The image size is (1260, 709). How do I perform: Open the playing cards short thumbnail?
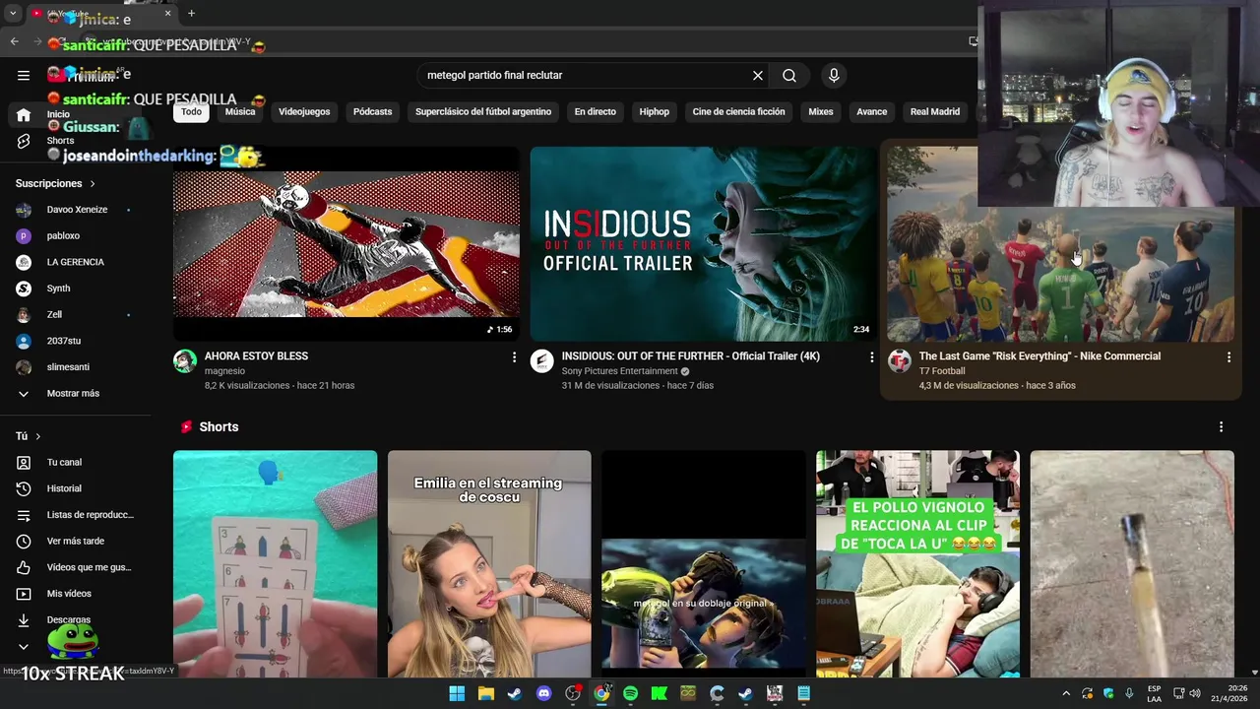[x=275, y=564]
